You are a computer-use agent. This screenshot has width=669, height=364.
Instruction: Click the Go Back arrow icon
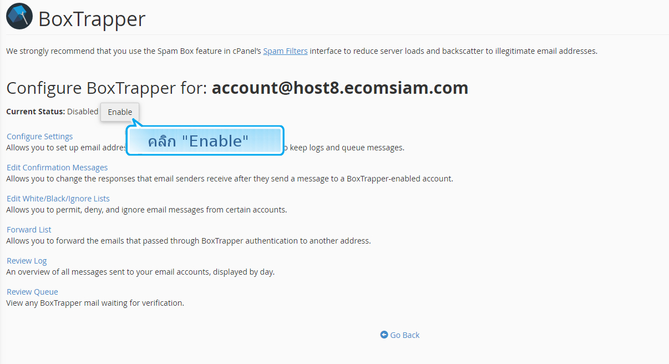384,335
